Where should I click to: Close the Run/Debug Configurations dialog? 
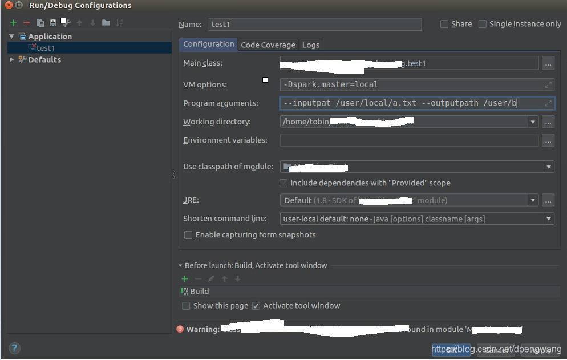[x=9, y=5]
